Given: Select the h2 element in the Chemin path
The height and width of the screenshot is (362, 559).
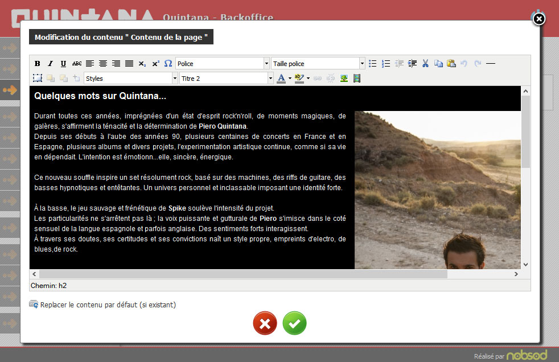Looking at the screenshot, I should click(63, 285).
